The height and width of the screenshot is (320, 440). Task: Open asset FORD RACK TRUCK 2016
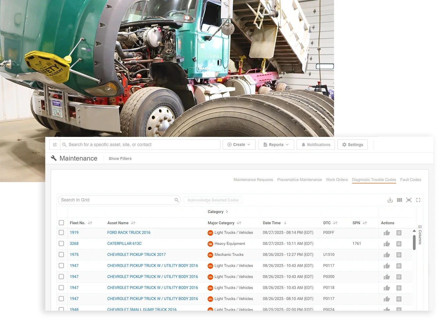pos(129,233)
